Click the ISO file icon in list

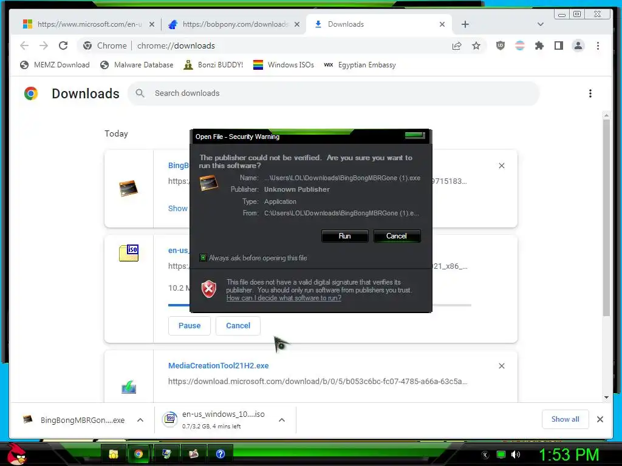coord(129,253)
